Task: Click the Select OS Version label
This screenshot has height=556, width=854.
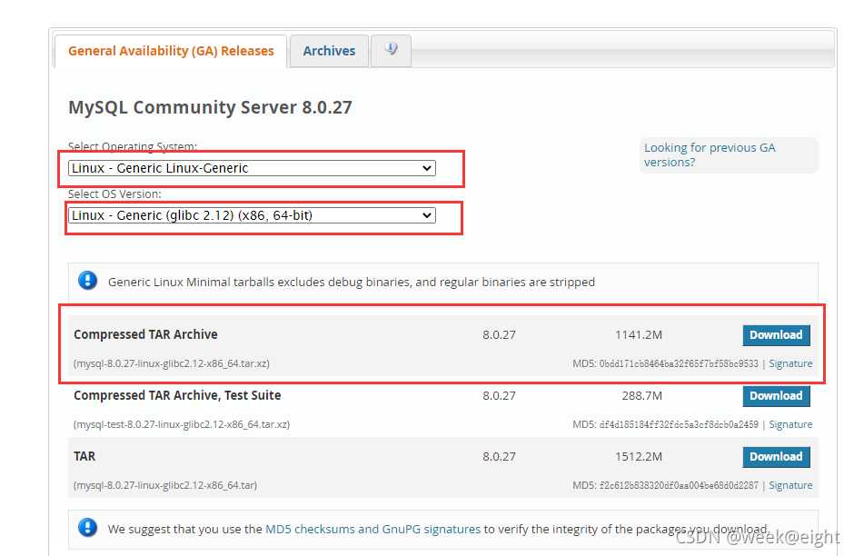Action: coord(114,194)
